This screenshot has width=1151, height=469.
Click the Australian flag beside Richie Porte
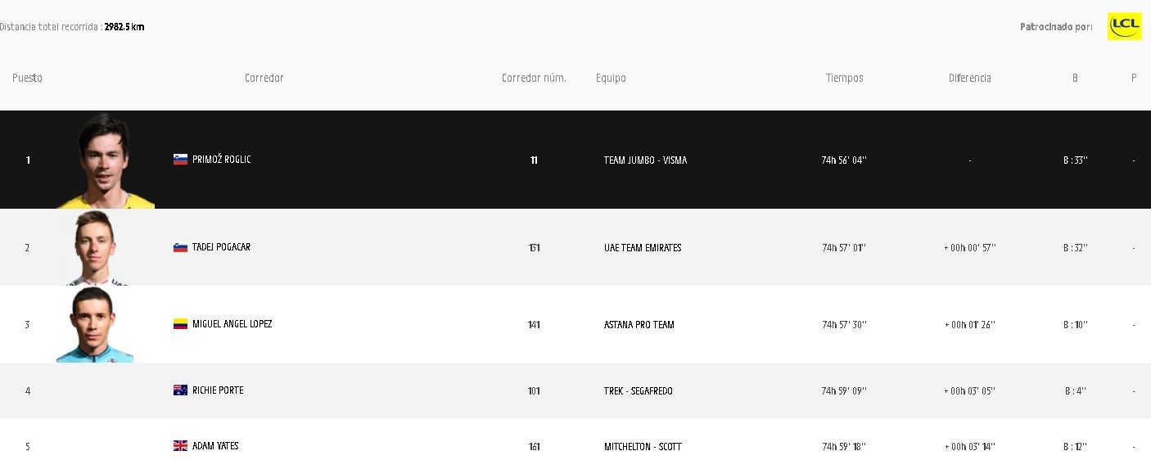180,390
